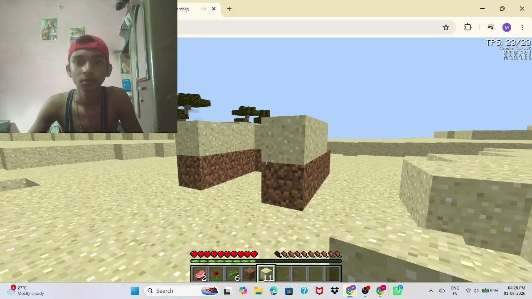This screenshot has height=299, width=532.
Task: Click the taskbar Search box
Action: coord(181,291)
